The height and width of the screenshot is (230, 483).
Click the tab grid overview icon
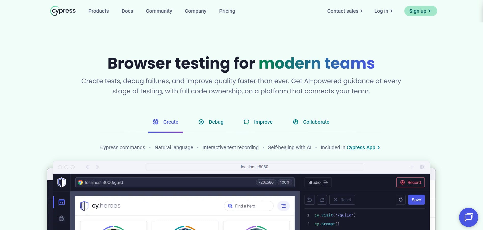422,167
